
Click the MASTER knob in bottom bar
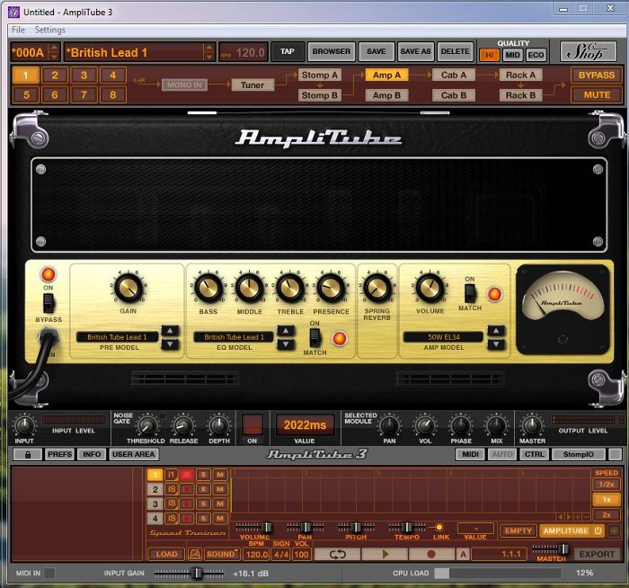532,425
